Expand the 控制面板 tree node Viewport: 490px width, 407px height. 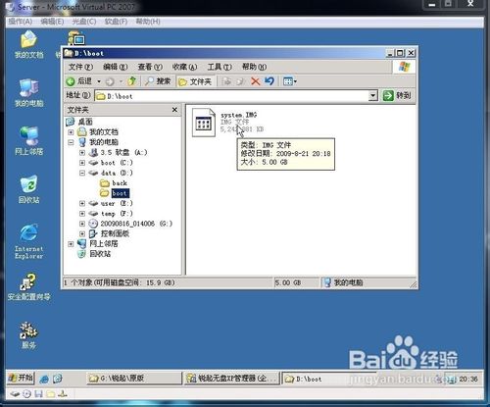(82, 233)
